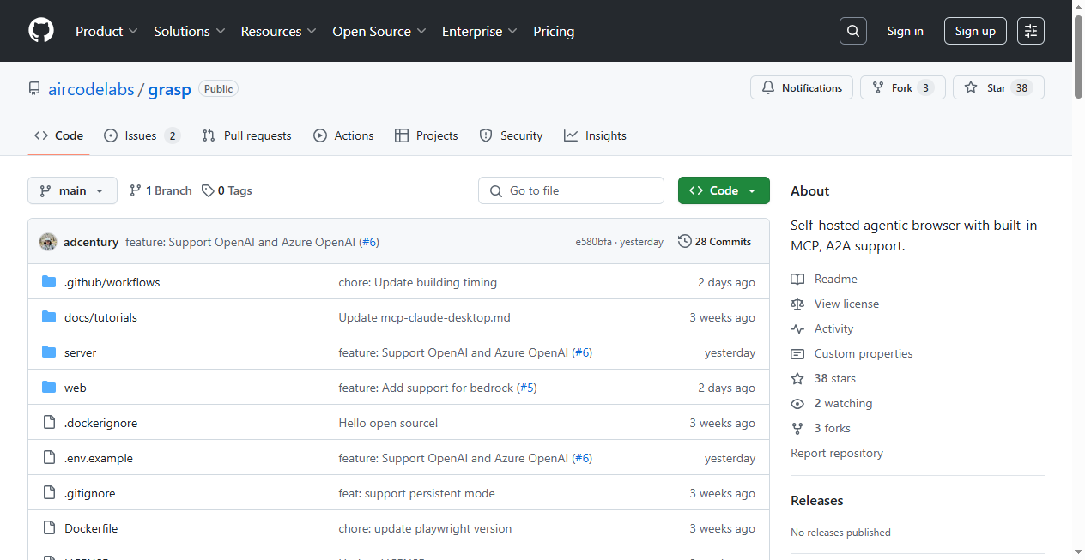Click the fork icon in Fork button

click(x=877, y=87)
